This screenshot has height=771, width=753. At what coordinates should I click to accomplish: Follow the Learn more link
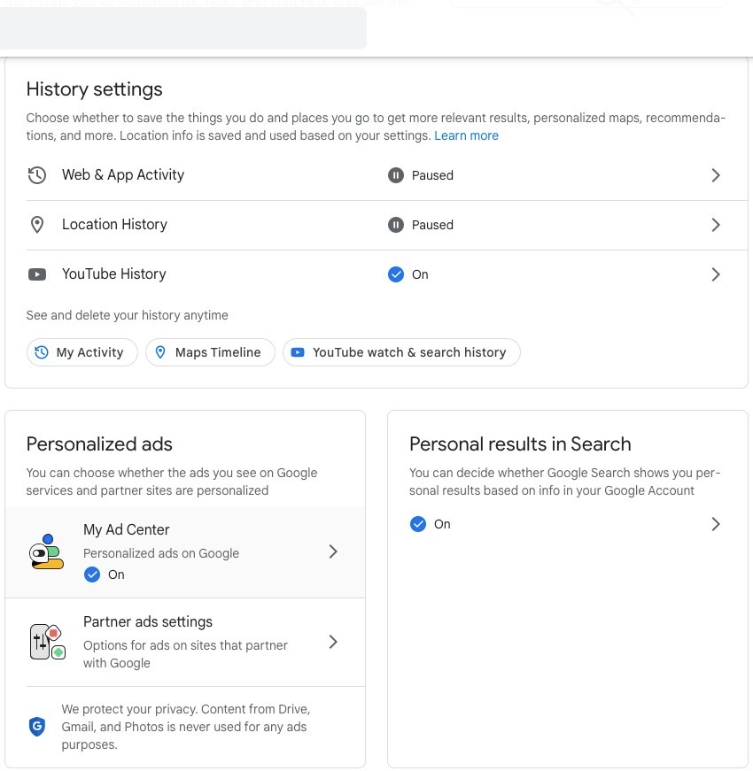[x=466, y=135]
